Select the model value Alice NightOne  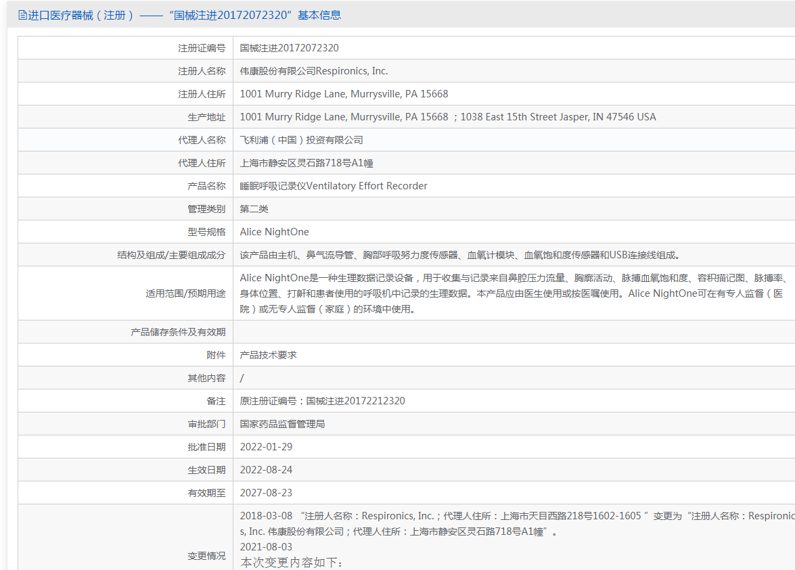274,232
